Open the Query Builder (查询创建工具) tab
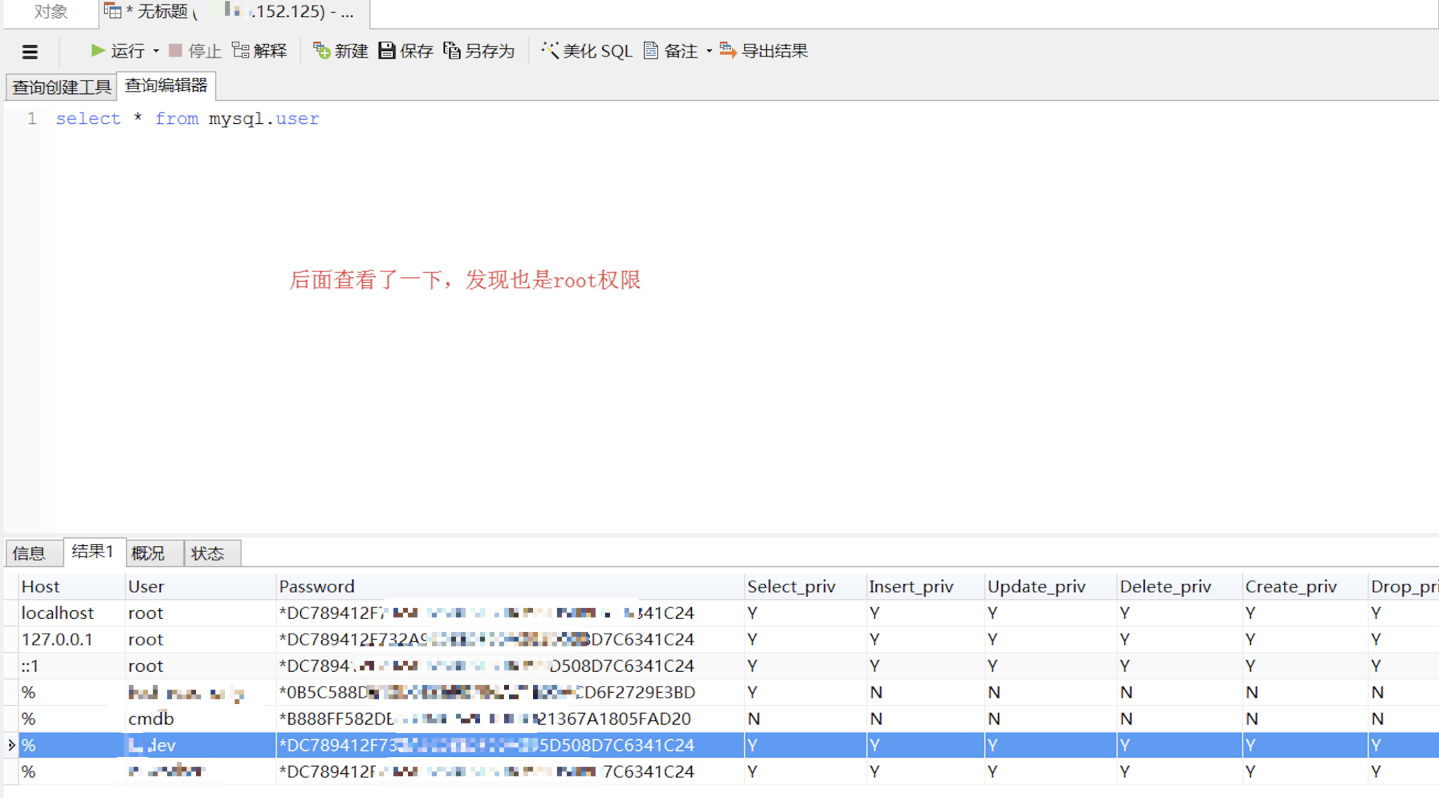This screenshot has width=1439, height=798. (x=61, y=87)
